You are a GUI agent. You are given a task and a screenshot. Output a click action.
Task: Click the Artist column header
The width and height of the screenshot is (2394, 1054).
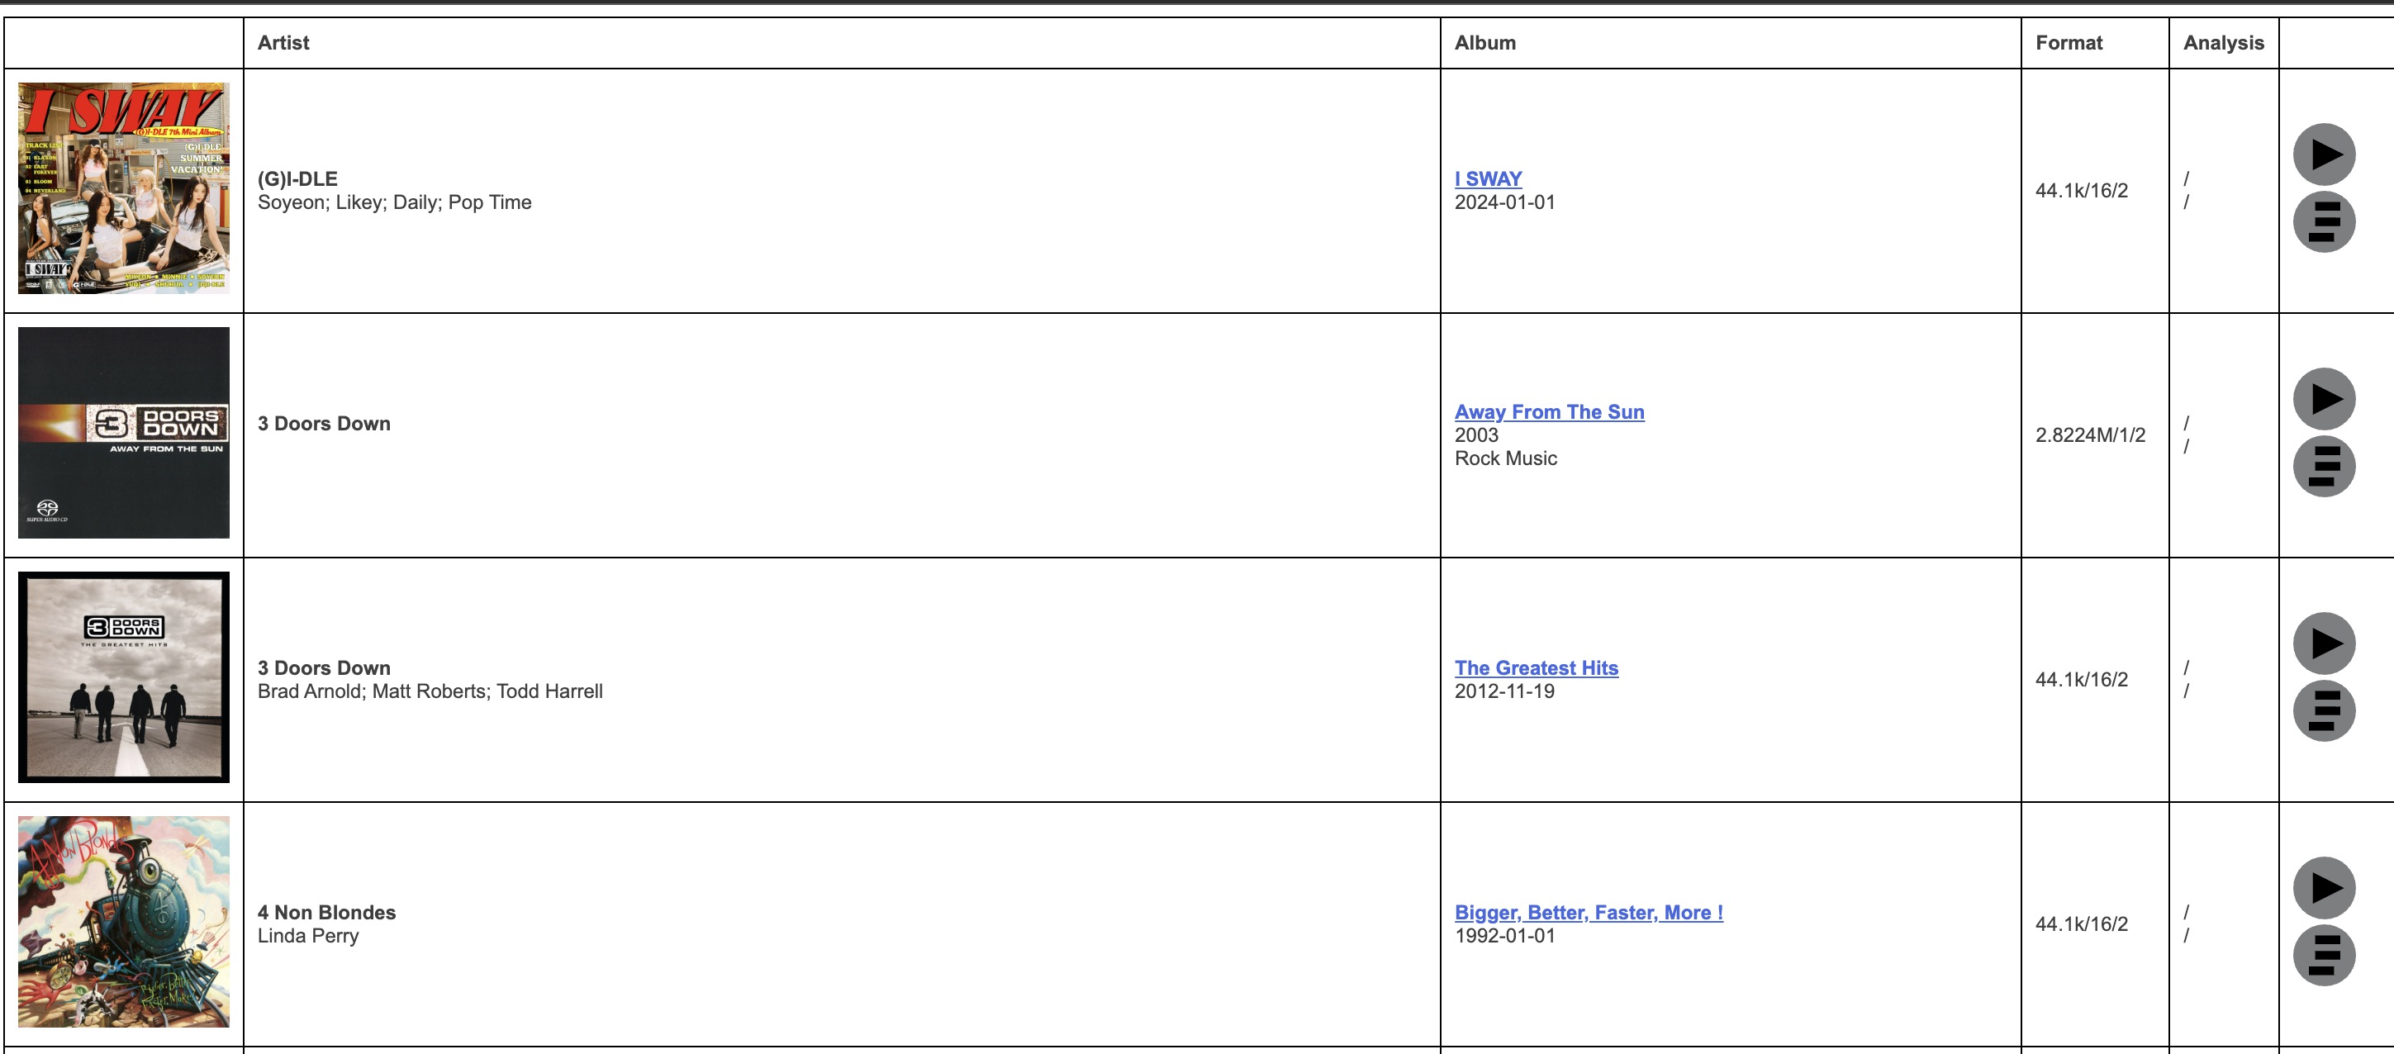click(x=283, y=43)
